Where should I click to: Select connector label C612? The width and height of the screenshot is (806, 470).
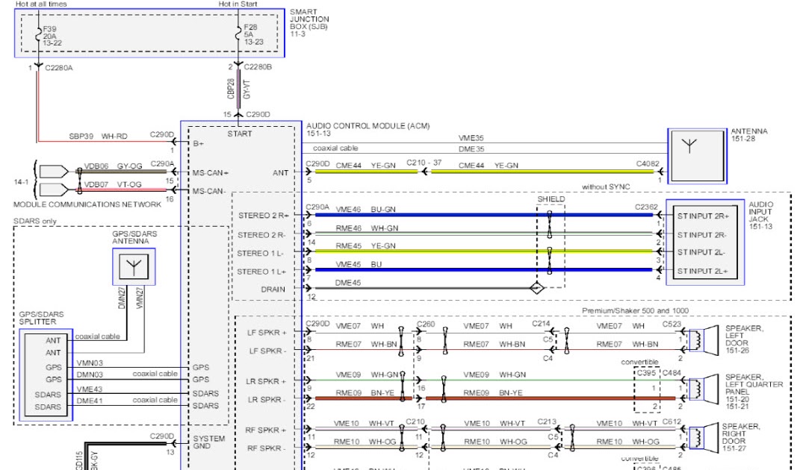pos(672,422)
